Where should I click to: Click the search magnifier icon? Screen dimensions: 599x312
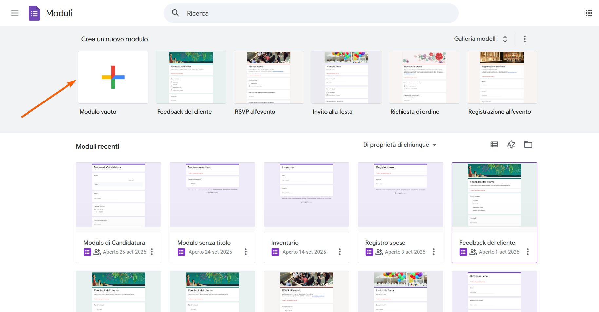coord(175,13)
